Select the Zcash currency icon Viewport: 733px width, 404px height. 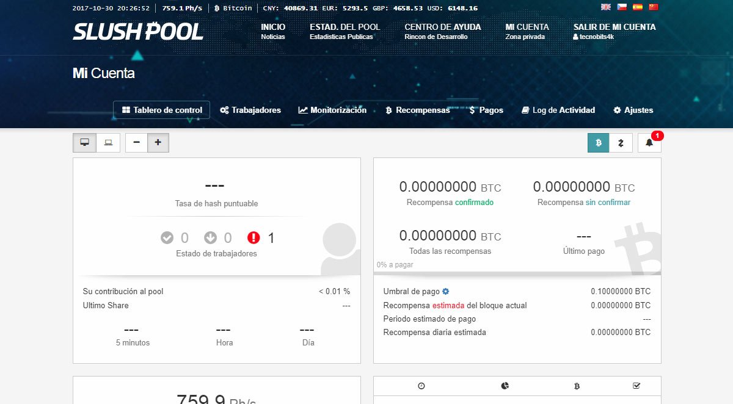tap(621, 142)
